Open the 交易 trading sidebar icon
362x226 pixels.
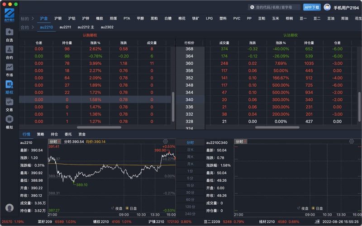pyautogui.click(x=9, y=104)
